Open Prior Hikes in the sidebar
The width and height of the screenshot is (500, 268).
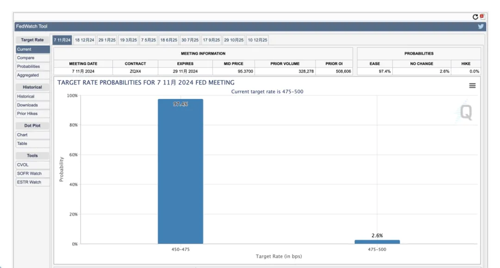click(x=33, y=114)
